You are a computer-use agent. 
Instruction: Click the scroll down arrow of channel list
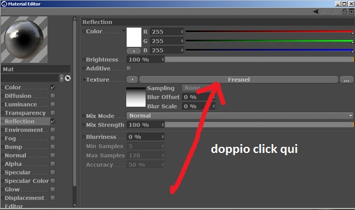click(75, 205)
